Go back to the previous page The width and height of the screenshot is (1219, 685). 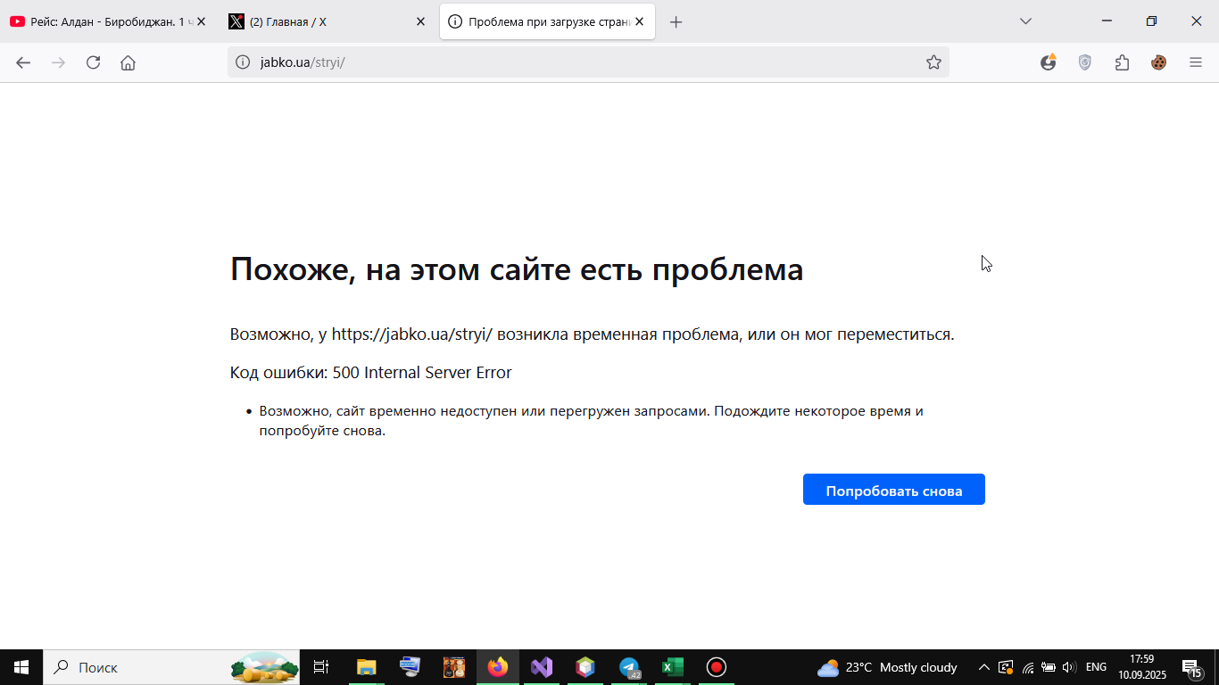[x=23, y=62]
